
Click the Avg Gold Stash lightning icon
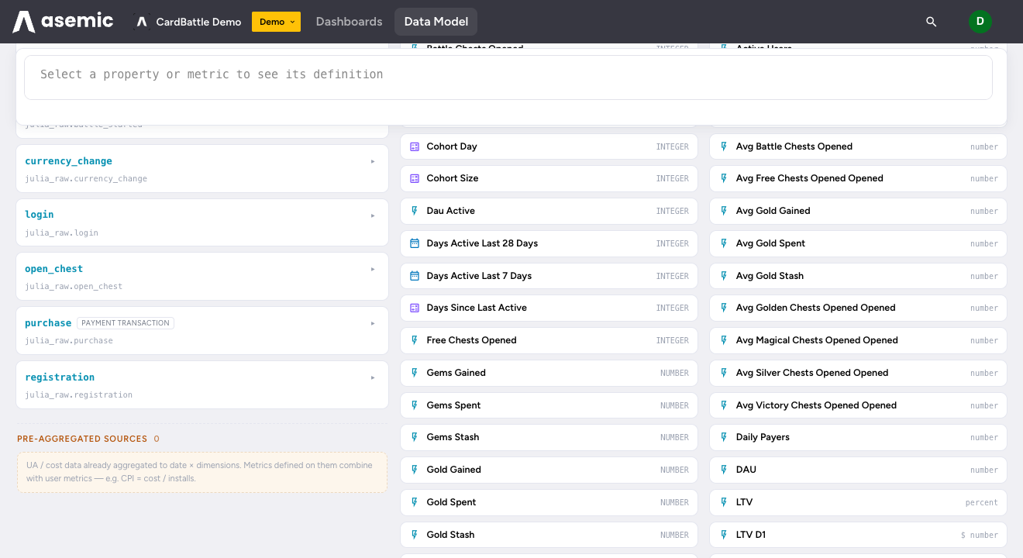[724, 276]
